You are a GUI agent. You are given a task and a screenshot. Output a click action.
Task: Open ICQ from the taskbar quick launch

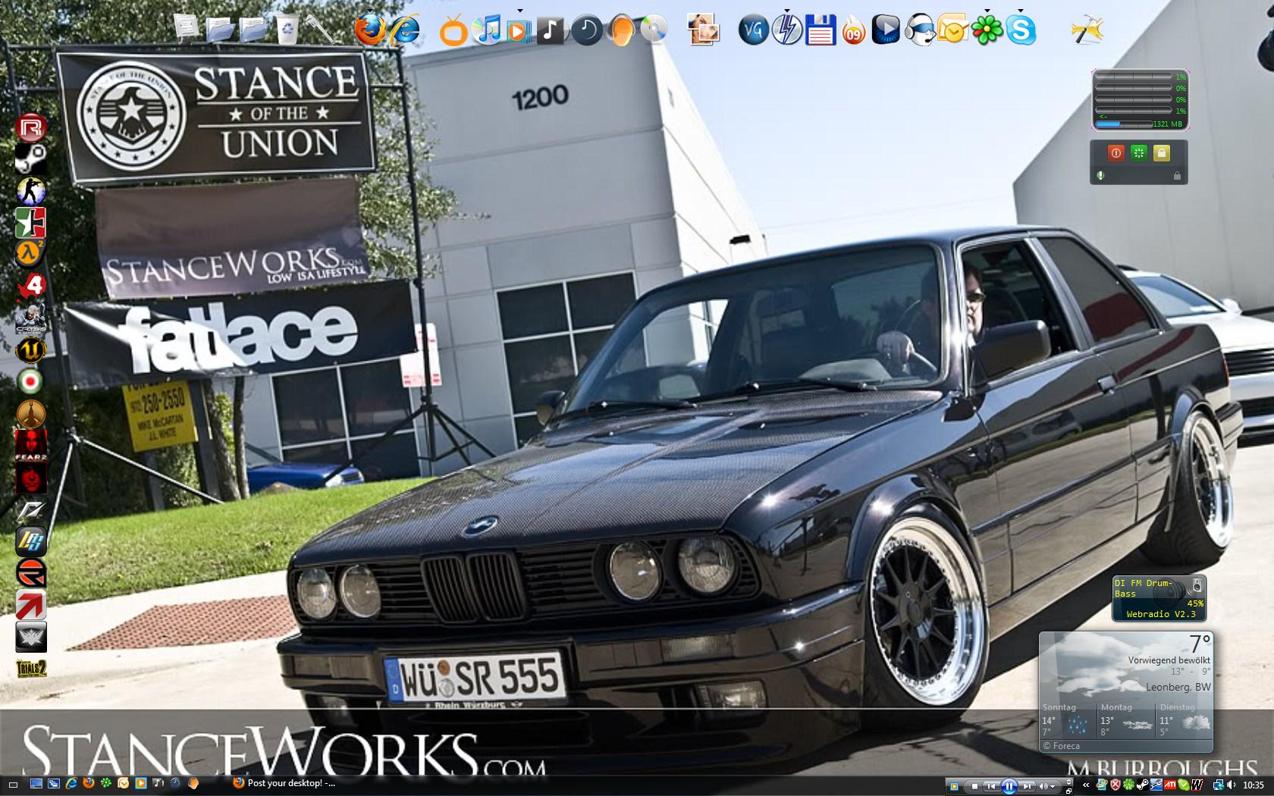point(106,784)
